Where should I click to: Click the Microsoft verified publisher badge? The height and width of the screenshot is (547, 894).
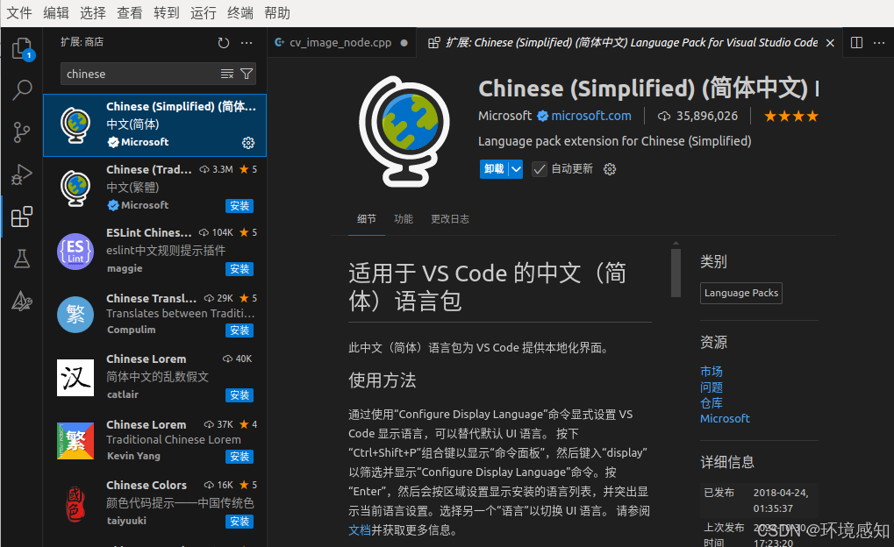click(x=543, y=117)
